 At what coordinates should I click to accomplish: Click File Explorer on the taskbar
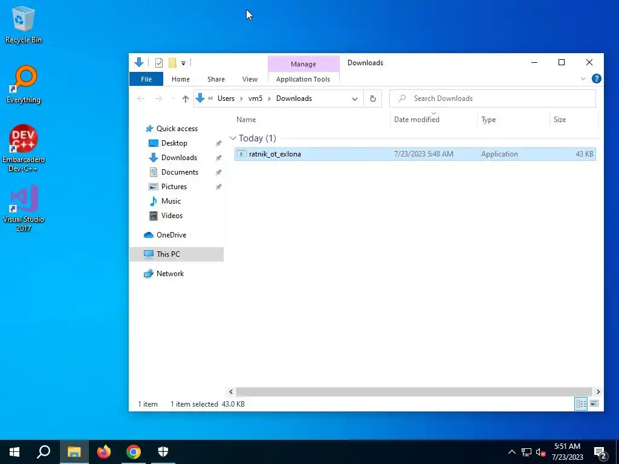tap(74, 452)
